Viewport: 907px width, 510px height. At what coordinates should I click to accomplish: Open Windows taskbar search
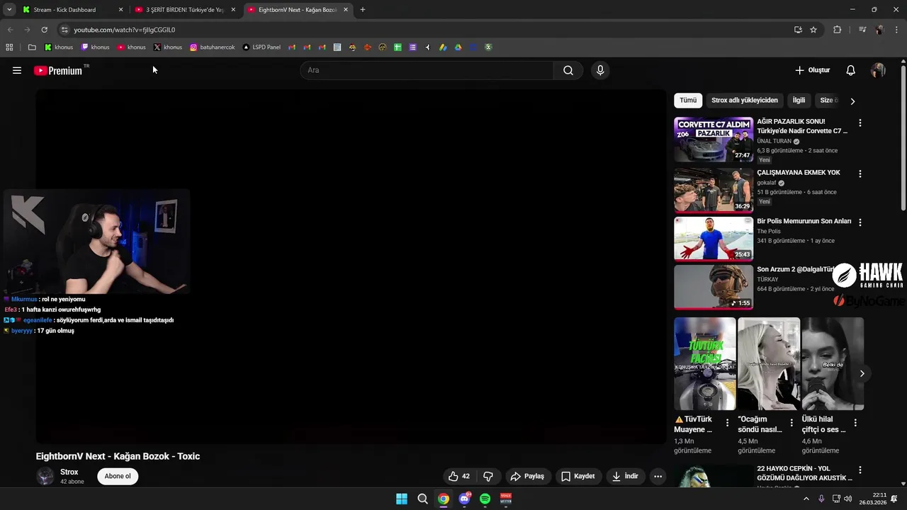[422, 499]
